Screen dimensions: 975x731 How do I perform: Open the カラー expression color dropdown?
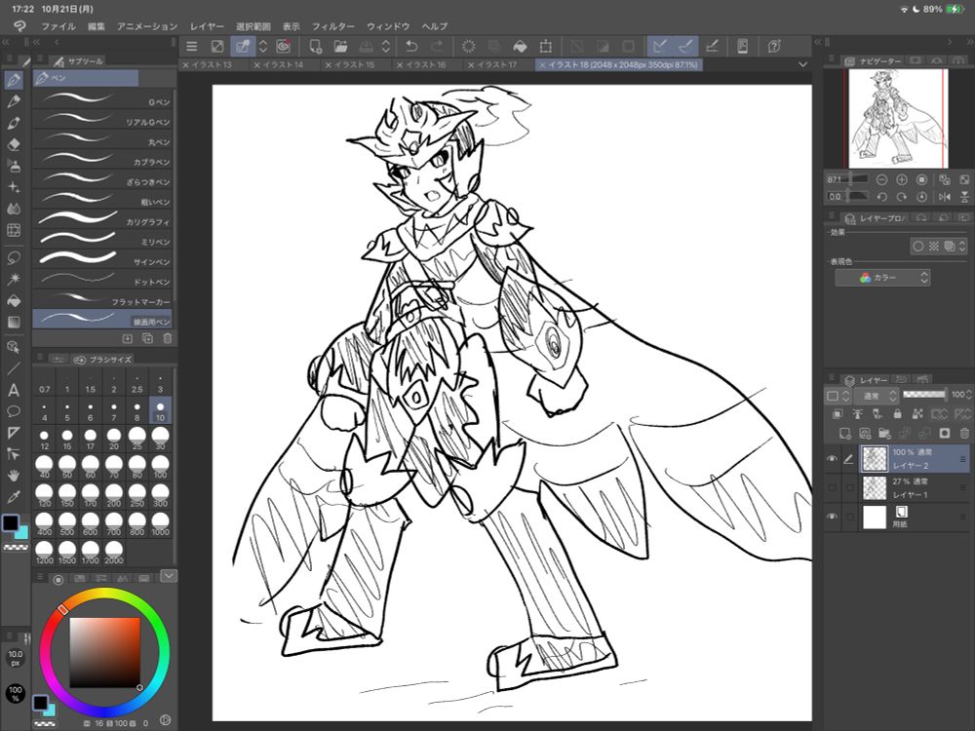[882, 278]
